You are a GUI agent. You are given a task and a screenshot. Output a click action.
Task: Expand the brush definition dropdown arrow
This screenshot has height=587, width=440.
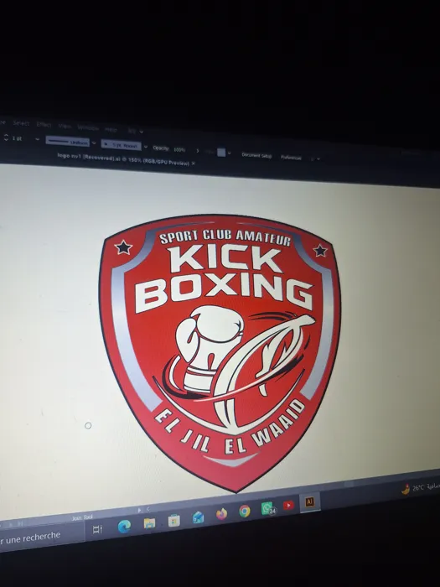click(x=146, y=147)
